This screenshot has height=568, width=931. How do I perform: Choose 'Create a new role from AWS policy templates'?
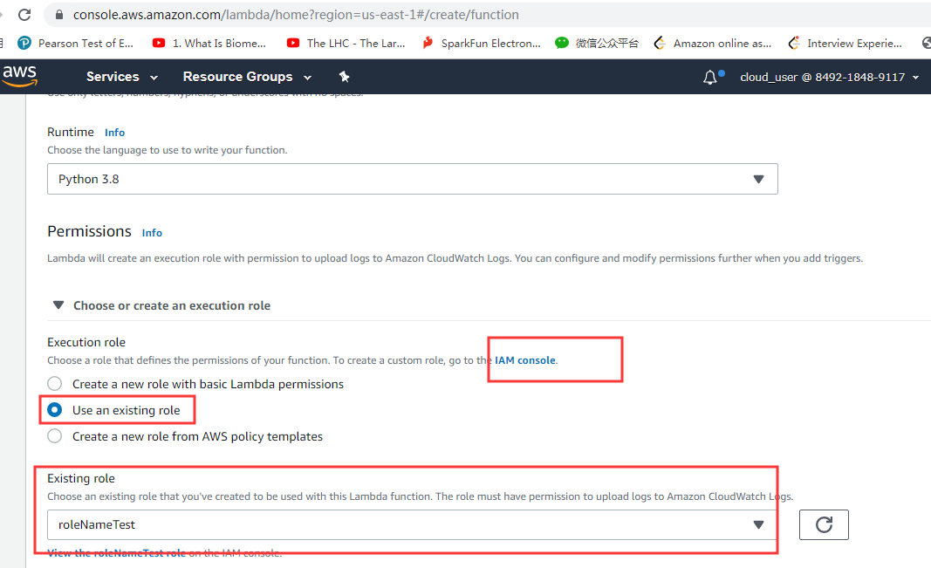point(54,435)
